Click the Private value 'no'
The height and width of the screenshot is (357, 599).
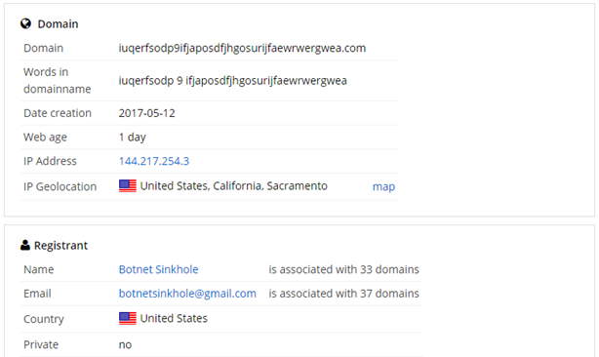click(x=125, y=344)
